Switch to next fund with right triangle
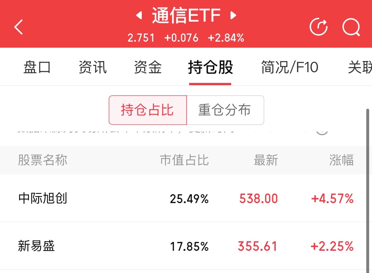This screenshot has width=372, height=273. tap(233, 16)
